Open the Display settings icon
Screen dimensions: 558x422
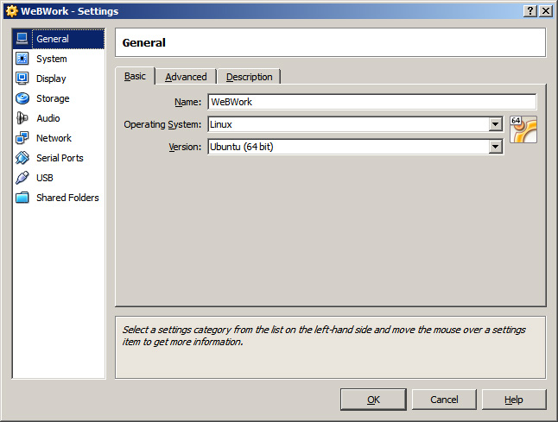[22, 79]
